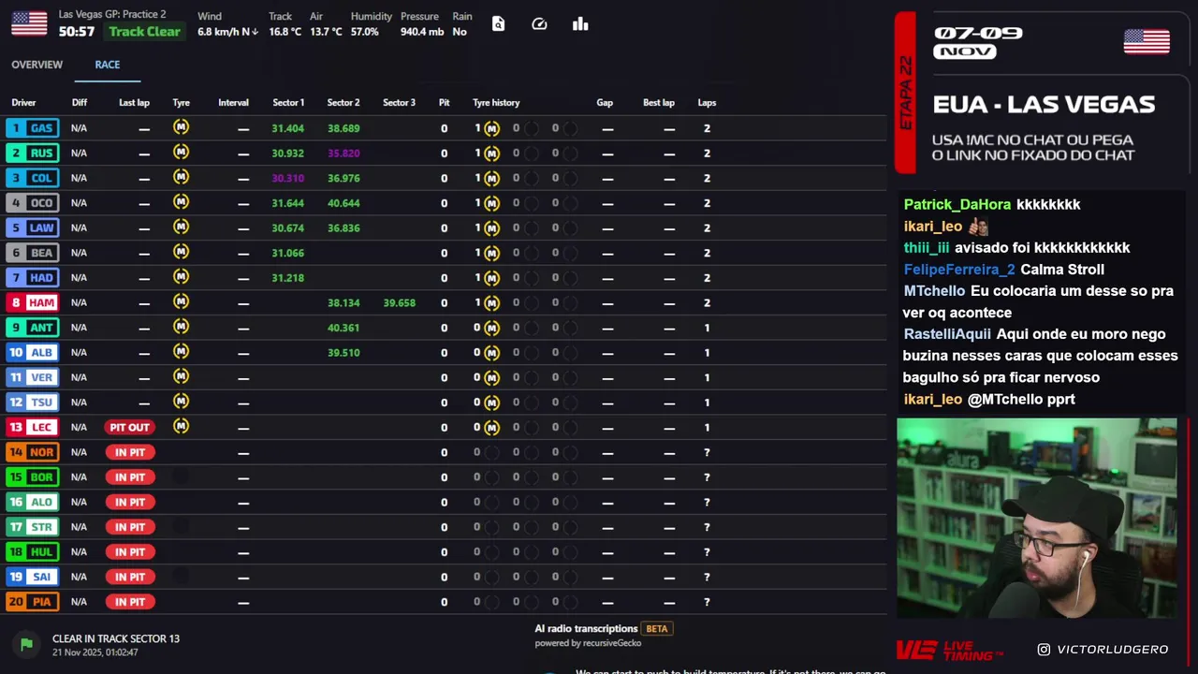Image resolution: width=1198 pixels, height=674 pixels.
Task: Click the streamer webcam video
Action: [x=1037, y=518]
